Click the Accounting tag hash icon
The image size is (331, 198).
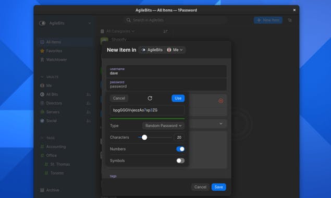pos(42,147)
